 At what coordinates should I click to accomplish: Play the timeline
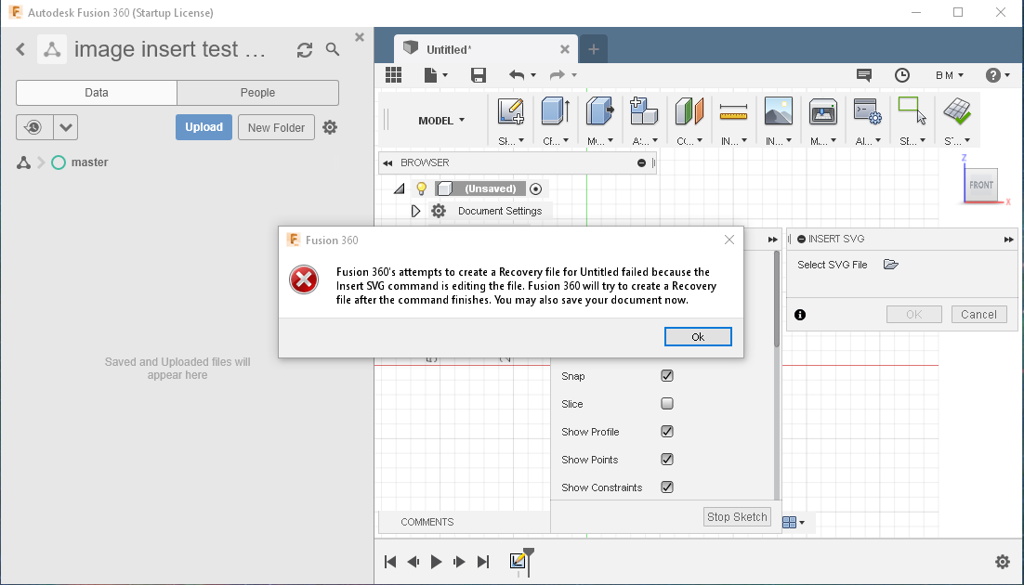tap(436, 562)
